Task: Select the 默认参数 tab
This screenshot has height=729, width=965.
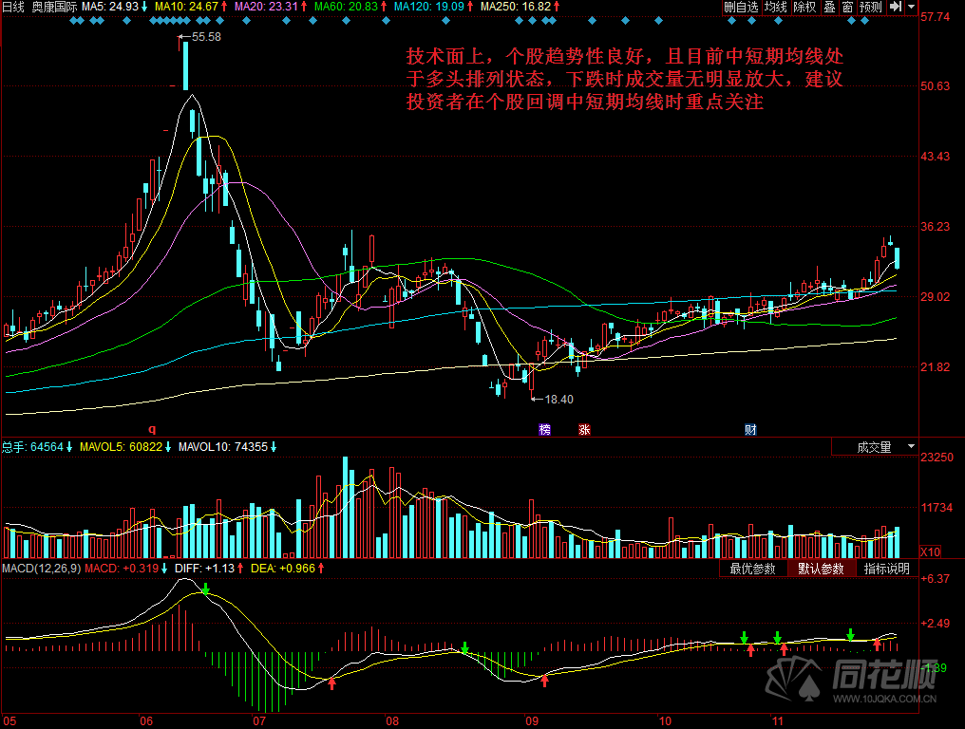Action: point(821,569)
